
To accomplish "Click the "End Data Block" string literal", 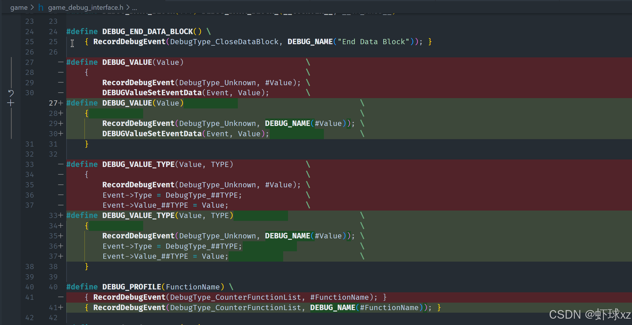I will (373, 42).
